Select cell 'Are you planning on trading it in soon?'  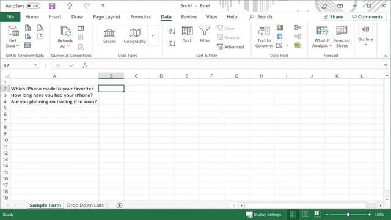tap(54, 101)
